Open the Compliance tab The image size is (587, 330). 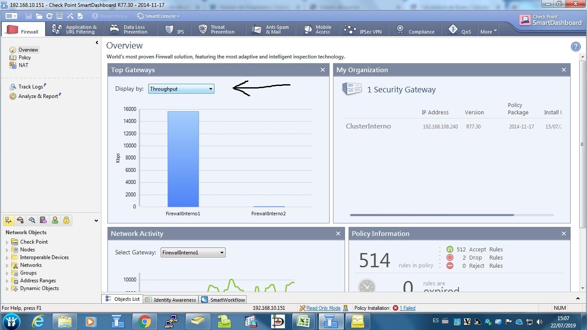[415, 29]
